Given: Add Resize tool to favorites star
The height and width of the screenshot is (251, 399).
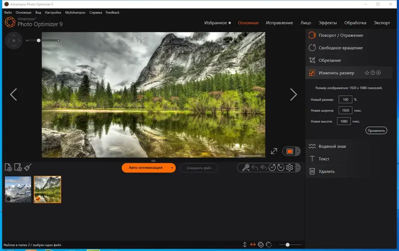Looking at the screenshot, I should [x=367, y=73].
